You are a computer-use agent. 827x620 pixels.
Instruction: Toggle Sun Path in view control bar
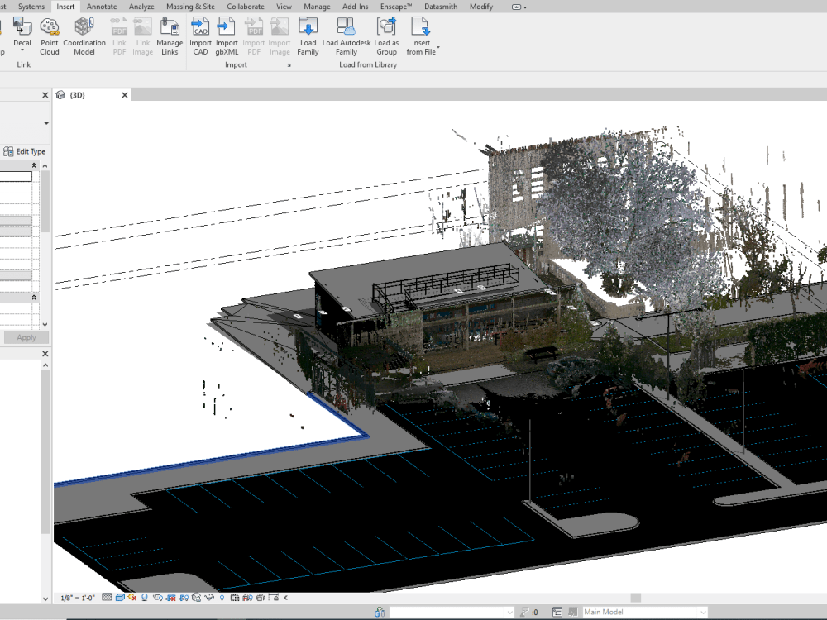(x=131, y=597)
